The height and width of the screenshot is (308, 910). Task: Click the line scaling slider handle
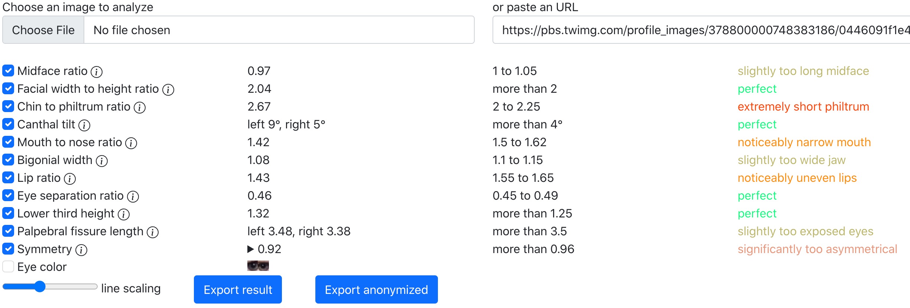pyautogui.click(x=40, y=286)
